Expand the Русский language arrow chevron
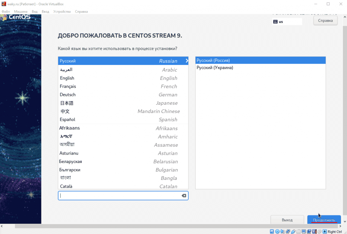The width and height of the screenshot is (347, 234). (187, 61)
